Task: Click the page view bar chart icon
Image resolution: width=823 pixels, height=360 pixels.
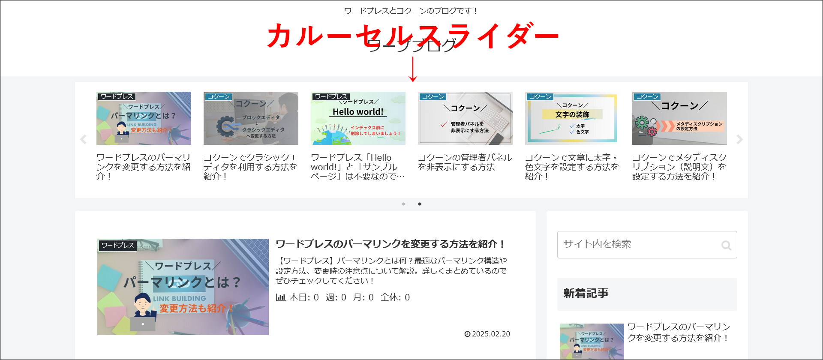Action: pos(281,297)
